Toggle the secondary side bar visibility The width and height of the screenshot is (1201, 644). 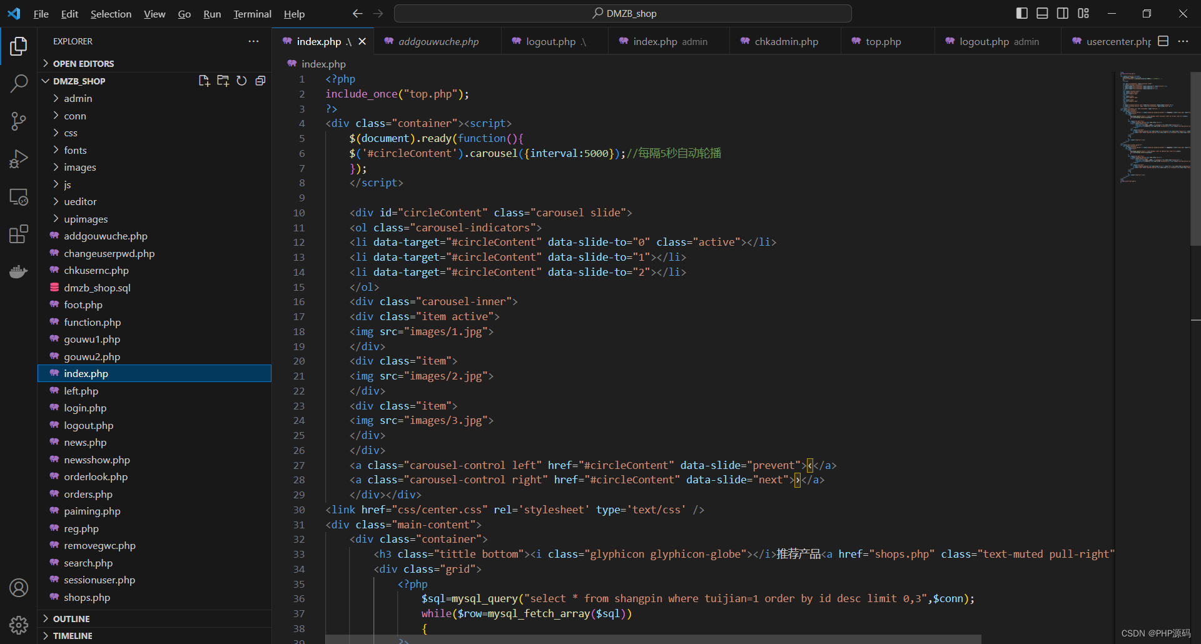click(1063, 13)
